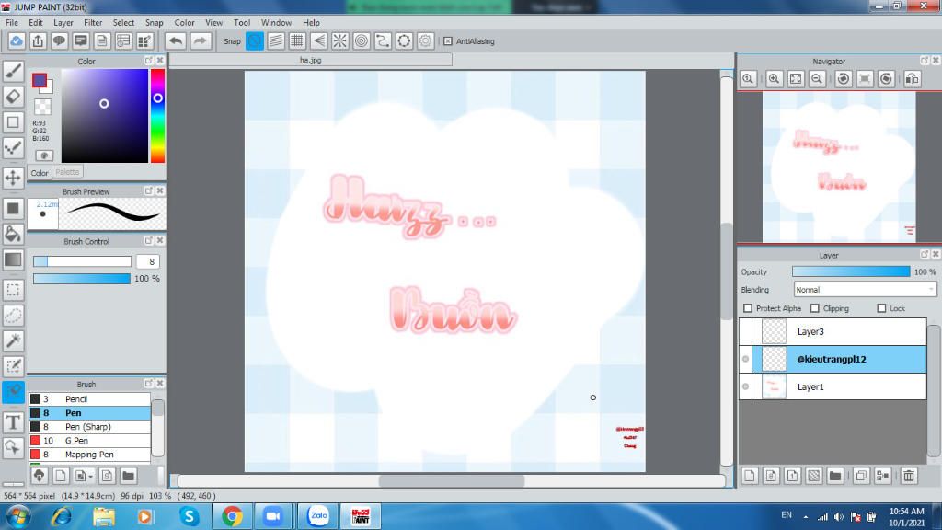Open the Snap menu
This screenshot has width=942, height=530.
154,23
